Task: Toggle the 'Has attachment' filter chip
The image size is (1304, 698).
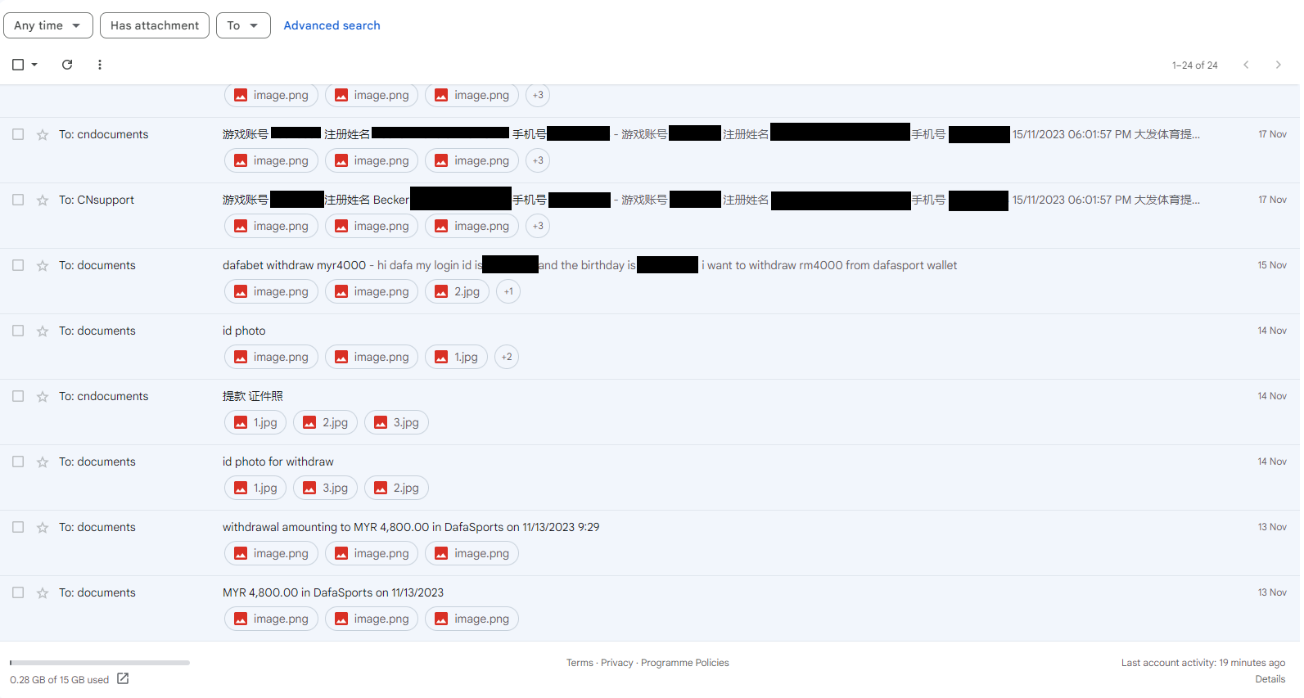Action: coord(155,25)
